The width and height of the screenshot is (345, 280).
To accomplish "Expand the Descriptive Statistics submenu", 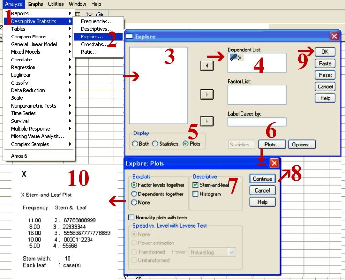I will tap(39, 22).
